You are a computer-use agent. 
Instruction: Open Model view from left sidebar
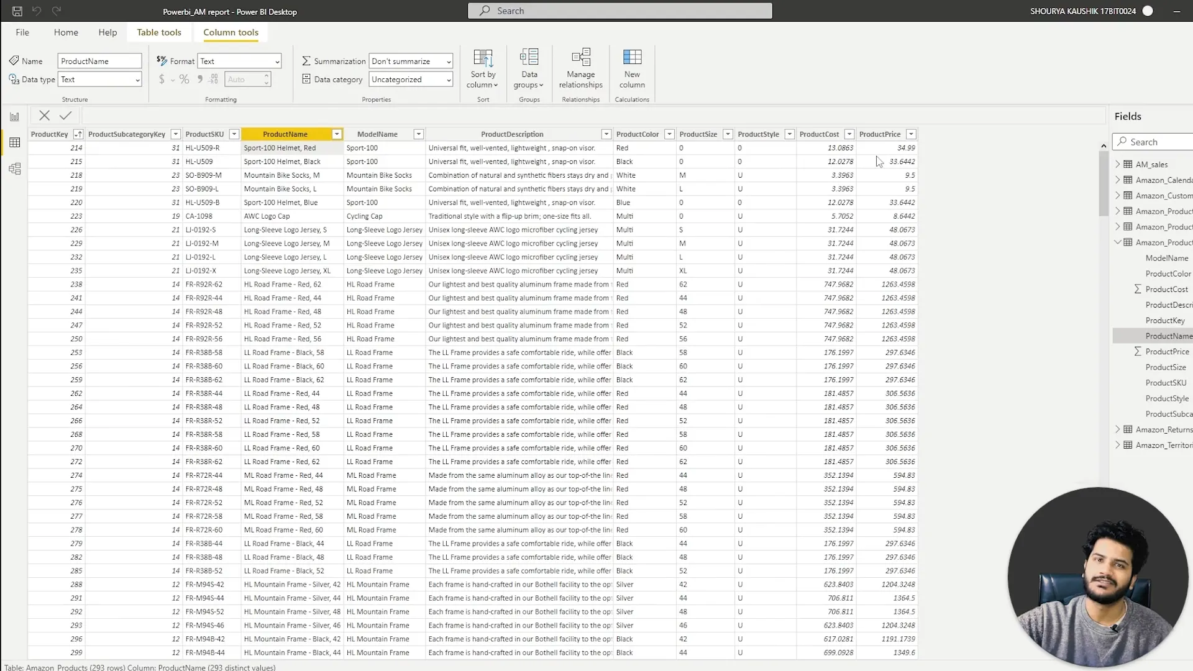(x=14, y=169)
